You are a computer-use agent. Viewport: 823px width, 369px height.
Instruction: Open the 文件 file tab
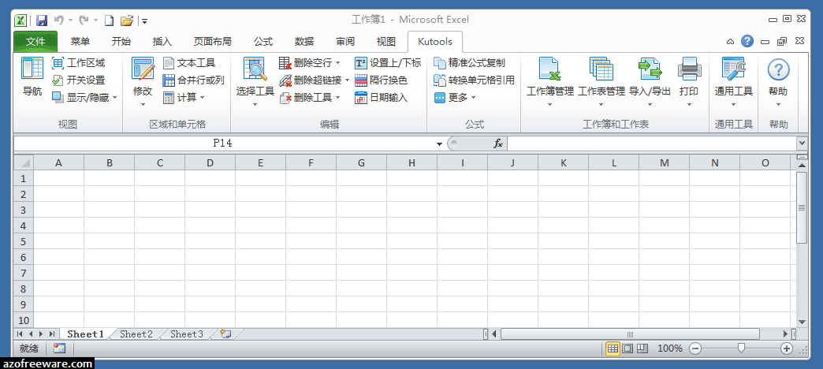(x=35, y=42)
